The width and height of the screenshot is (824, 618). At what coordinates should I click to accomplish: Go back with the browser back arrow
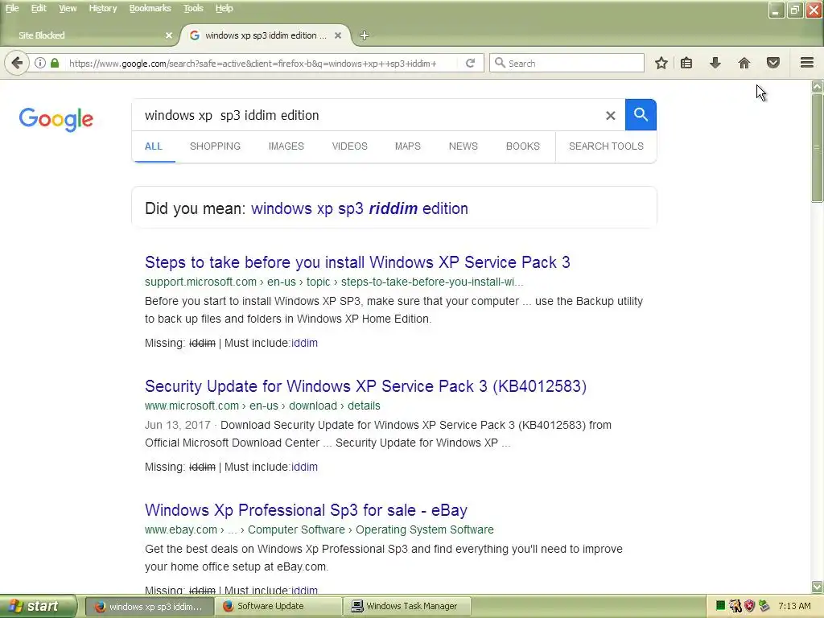[x=17, y=63]
